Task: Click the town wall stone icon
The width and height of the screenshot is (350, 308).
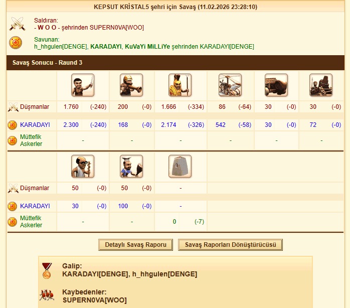Action: click(x=180, y=167)
